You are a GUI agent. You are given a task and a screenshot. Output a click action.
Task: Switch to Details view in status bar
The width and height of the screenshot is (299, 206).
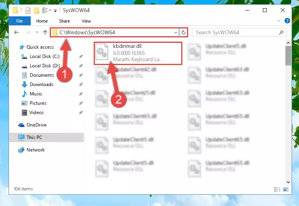pyautogui.click(x=277, y=189)
